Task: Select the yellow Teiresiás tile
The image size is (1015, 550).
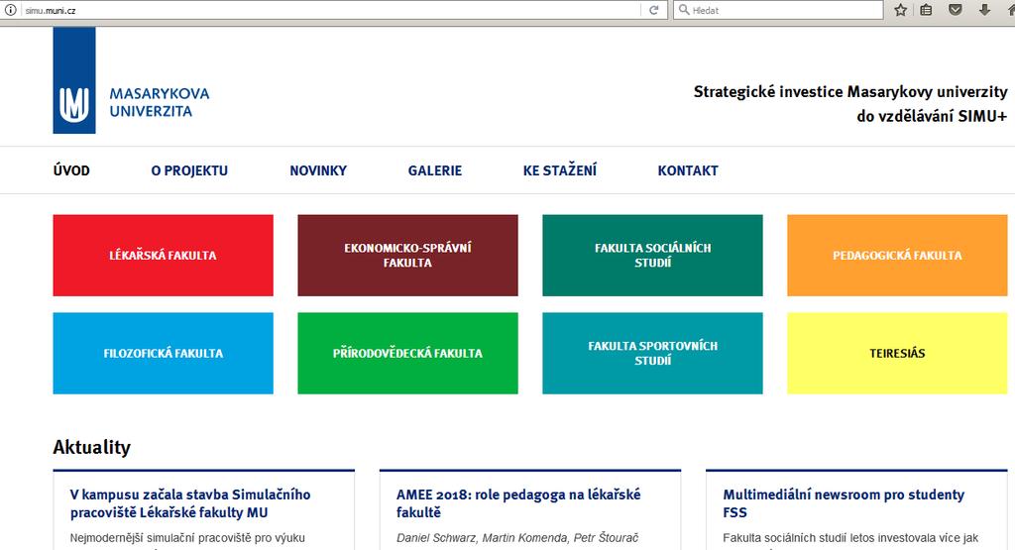Action: pyautogui.click(x=897, y=354)
